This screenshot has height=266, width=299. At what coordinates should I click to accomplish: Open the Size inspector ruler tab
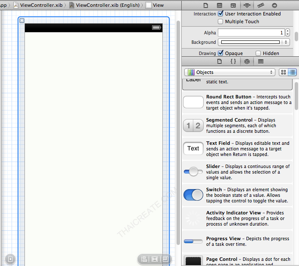(261, 6)
